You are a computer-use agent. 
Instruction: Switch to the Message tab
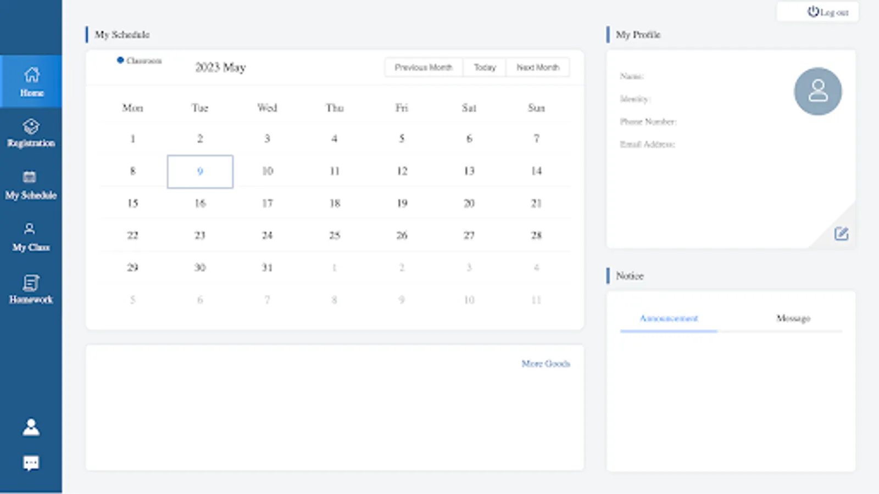coord(793,318)
